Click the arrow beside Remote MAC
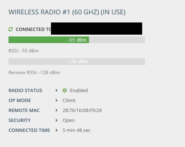 (x=56, y=111)
